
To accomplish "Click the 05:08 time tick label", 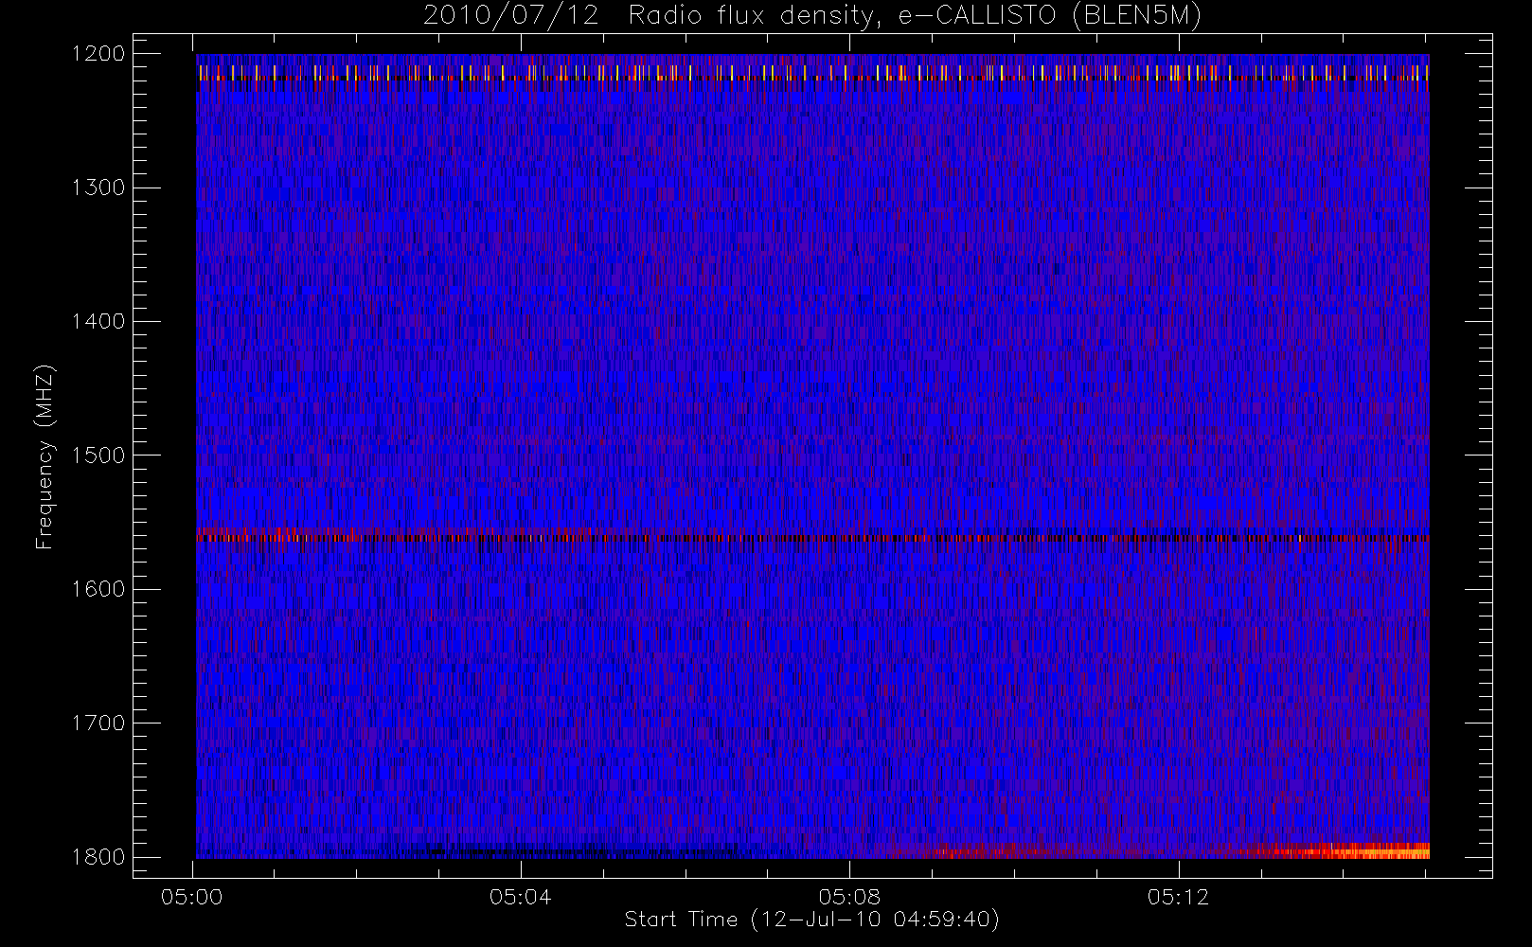I will [849, 897].
